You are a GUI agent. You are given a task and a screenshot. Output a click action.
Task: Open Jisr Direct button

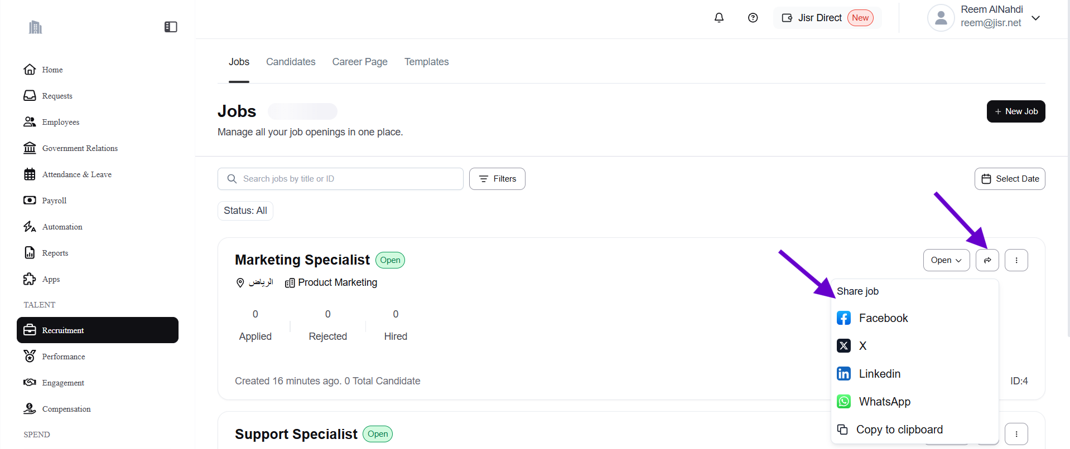pyautogui.click(x=827, y=18)
